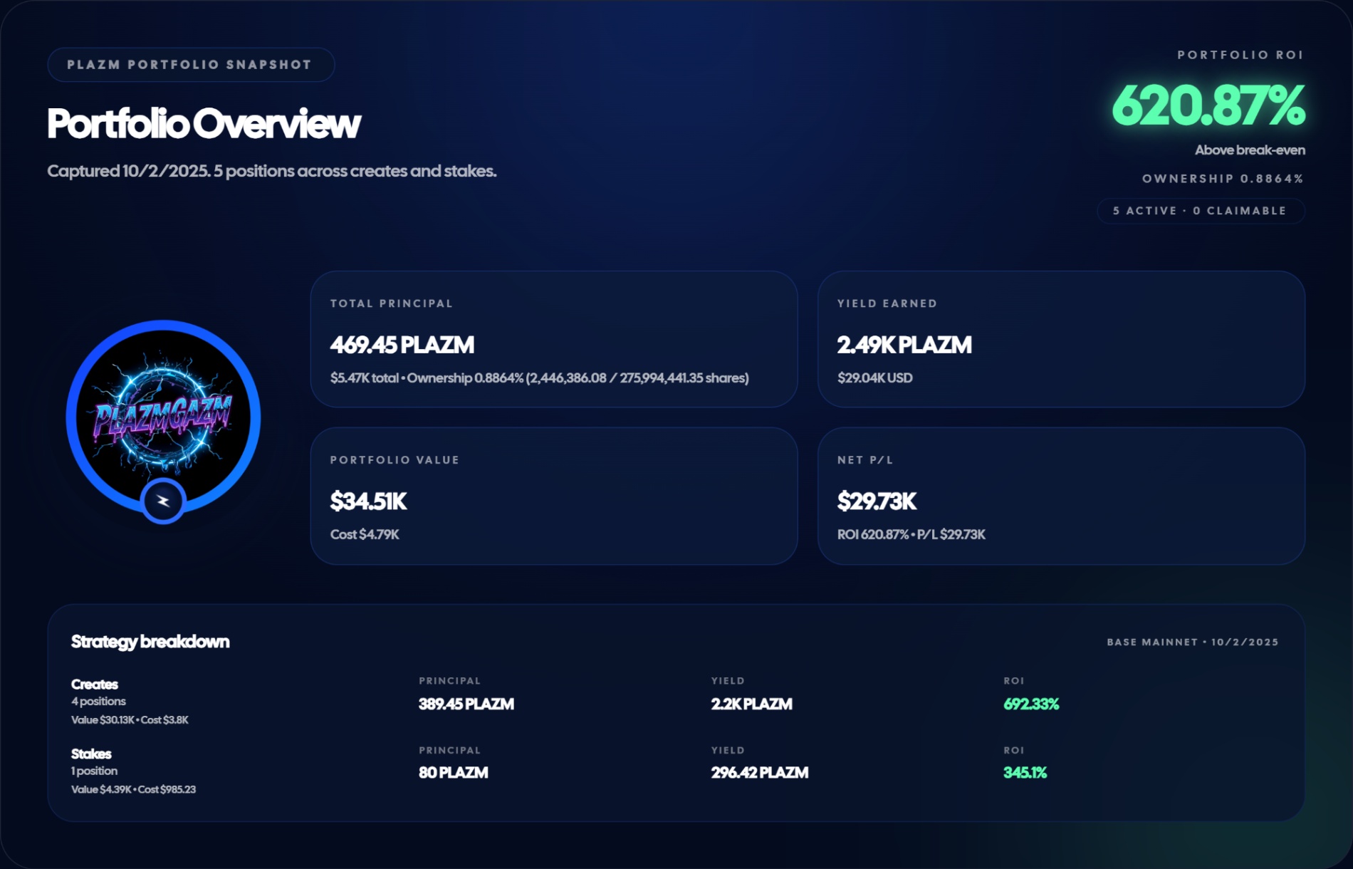Click the Base Mainnet date label
This screenshot has height=869, width=1353.
pyautogui.click(x=1192, y=642)
